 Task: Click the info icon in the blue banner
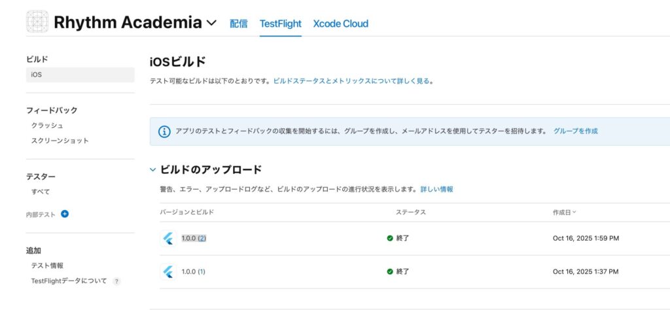[164, 131]
